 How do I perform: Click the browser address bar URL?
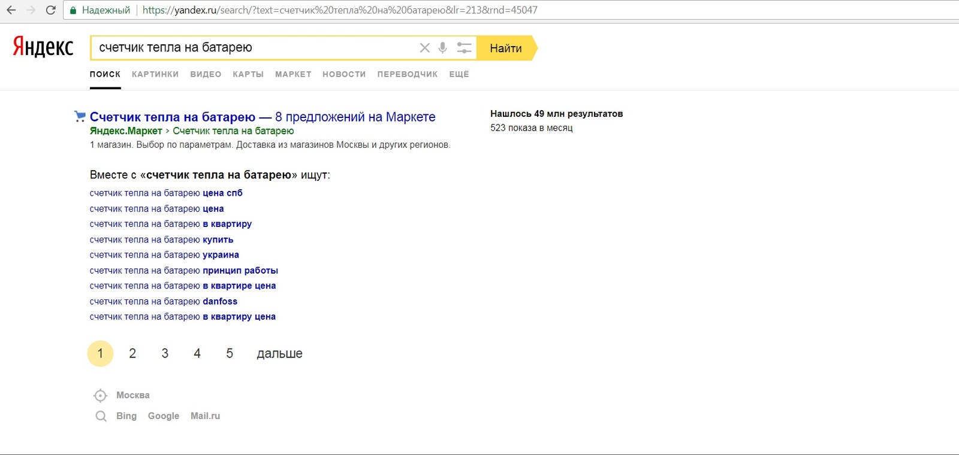click(x=339, y=10)
